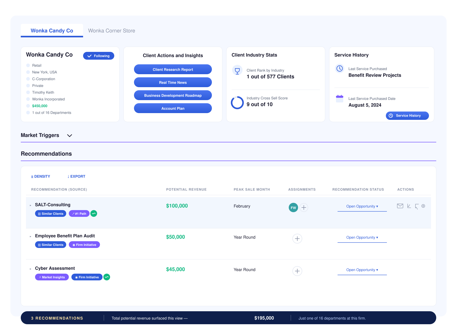Click the $195,000 total in the footer bar
This screenshot has height=332, width=457.
pyautogui.click(x=264, y=318)
